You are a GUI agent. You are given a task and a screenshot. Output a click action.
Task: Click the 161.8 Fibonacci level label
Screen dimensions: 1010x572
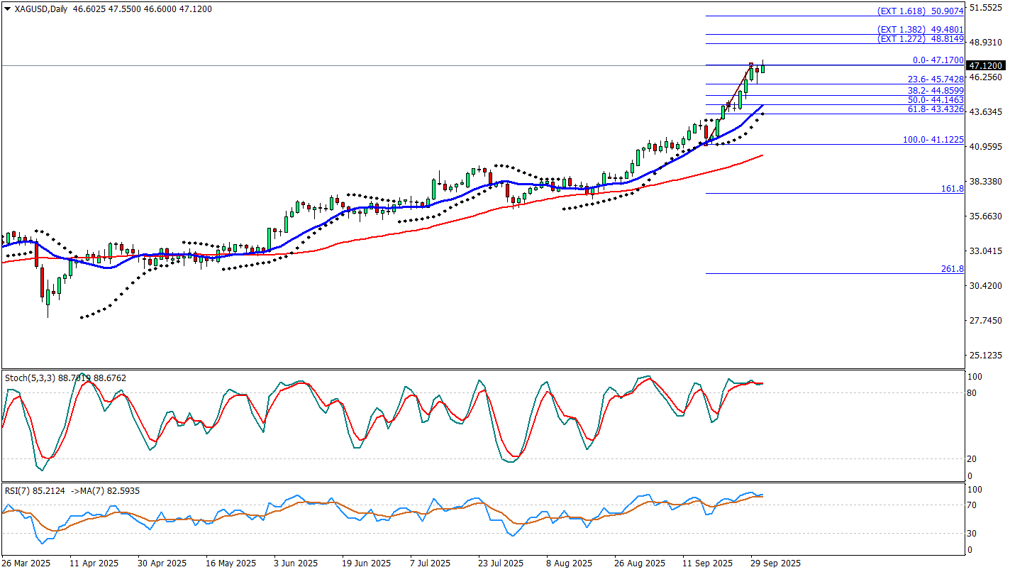click(952, 189)
